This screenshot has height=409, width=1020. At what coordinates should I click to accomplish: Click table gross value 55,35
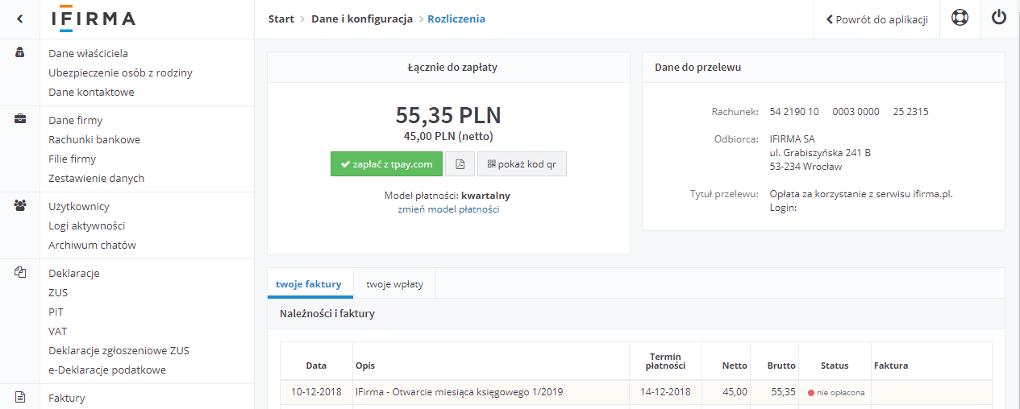coord(783,392)
